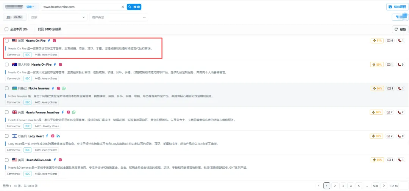
Task: Open the Lady Heart company name
Action: click(x=36, y=136)
